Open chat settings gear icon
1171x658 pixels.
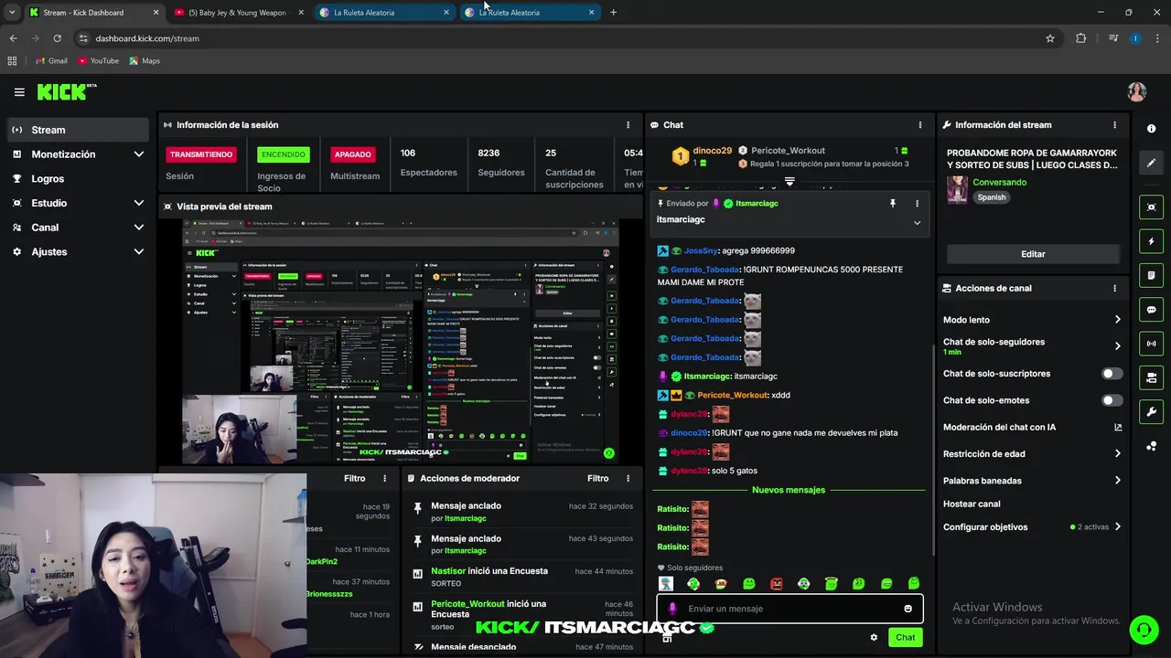874,637
